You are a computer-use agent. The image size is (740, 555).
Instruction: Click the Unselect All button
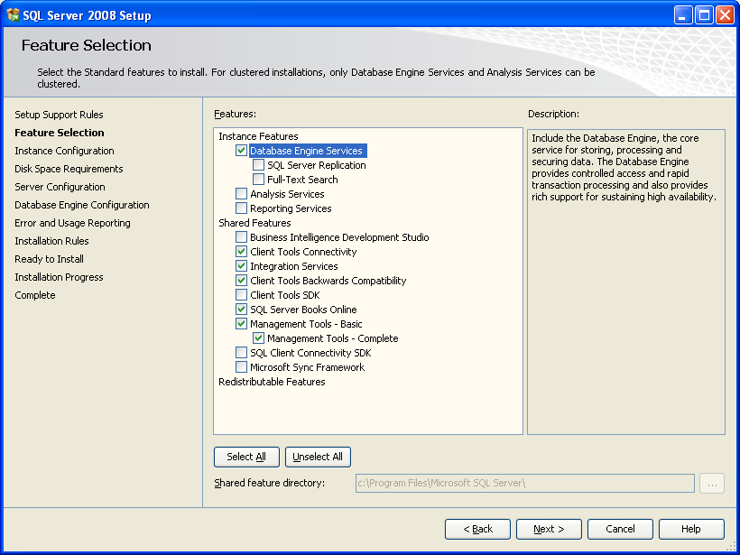tap(318, 457)
